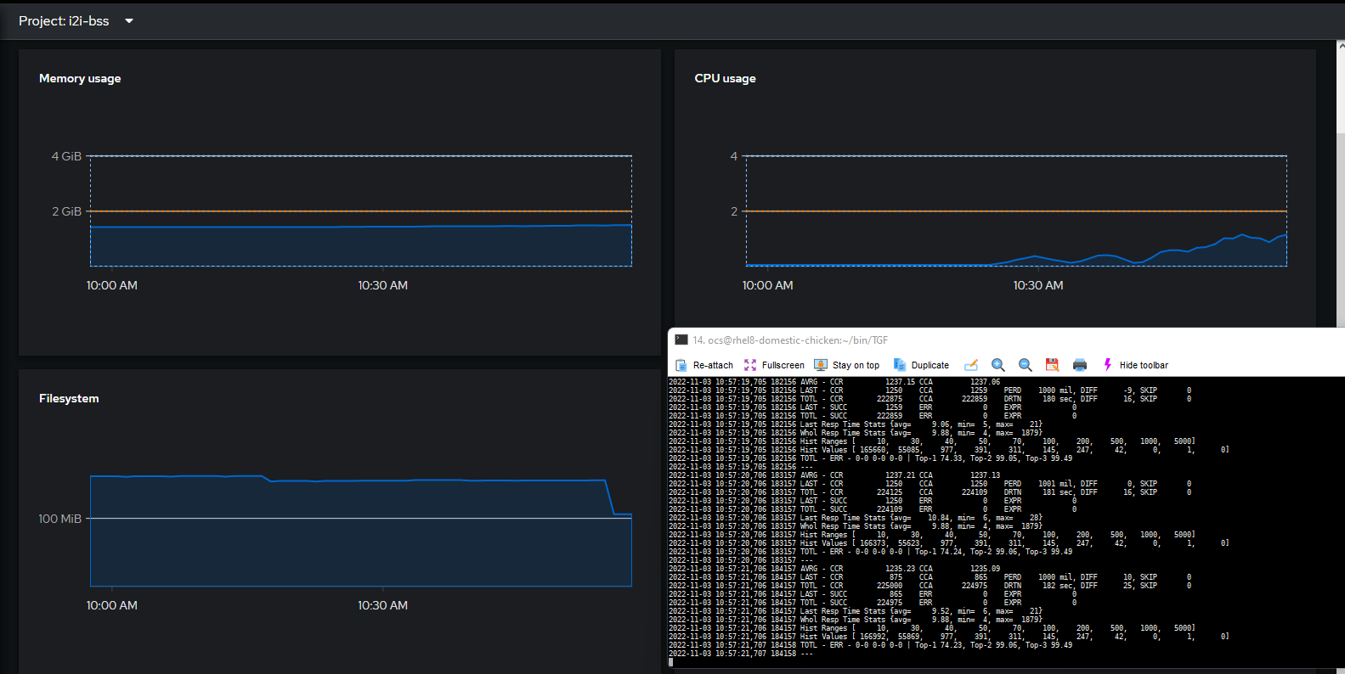
Task: Click the orange 2 GiB memory limit line
Action: 361,211
